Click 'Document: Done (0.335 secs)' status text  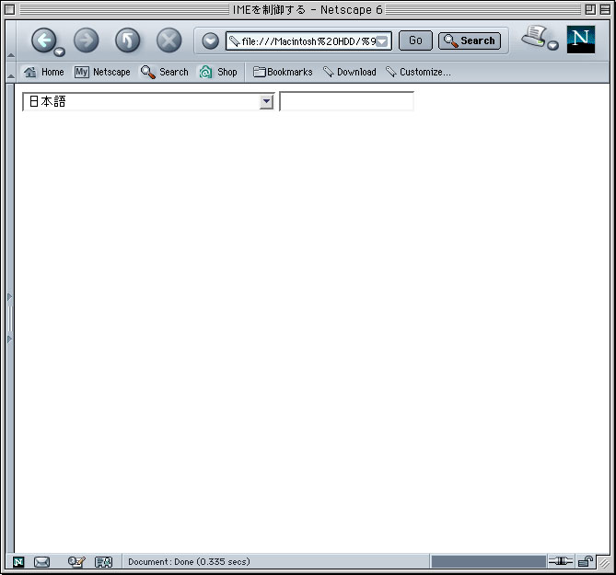189,561
